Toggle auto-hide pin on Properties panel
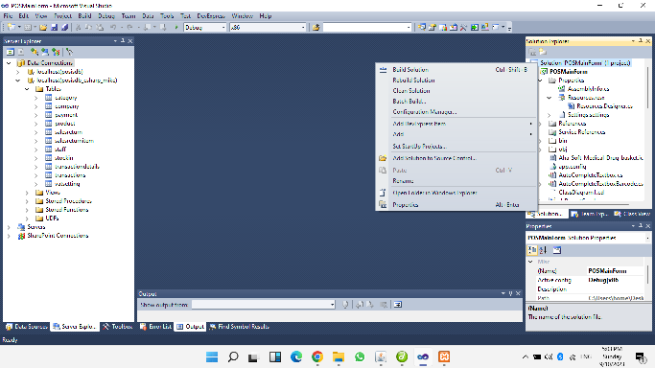The height and width of the screenshot is (368, 655). coord(641,226)
